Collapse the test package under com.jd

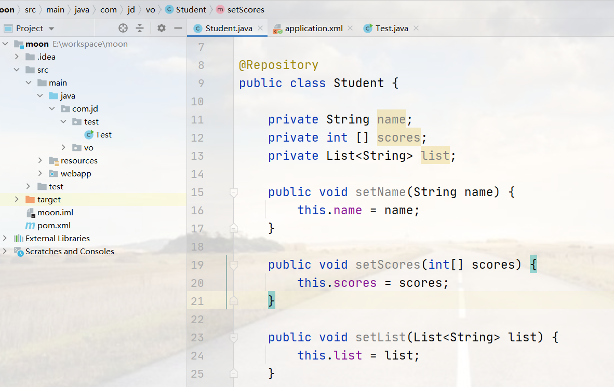click(63, 121)
